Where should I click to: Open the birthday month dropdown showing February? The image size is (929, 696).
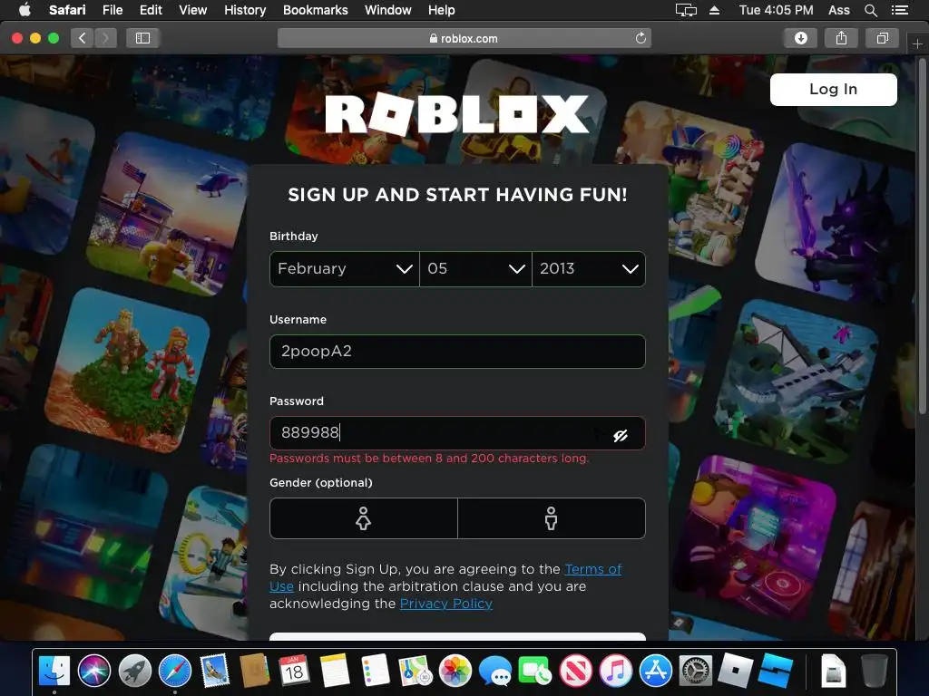point(344,269)
